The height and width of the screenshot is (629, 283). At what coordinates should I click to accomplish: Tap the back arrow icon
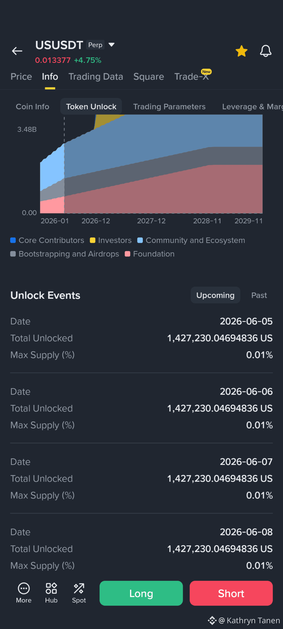coord(17,51)
